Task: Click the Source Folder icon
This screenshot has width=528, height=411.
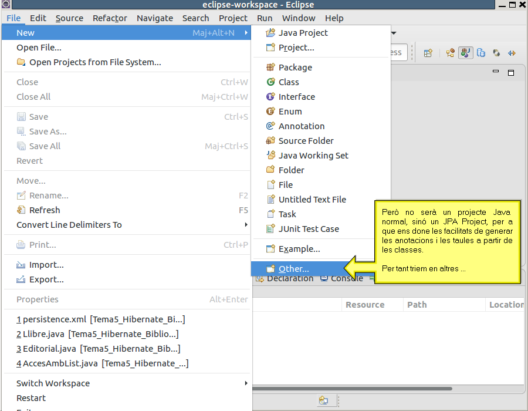Action: [270, 140]
